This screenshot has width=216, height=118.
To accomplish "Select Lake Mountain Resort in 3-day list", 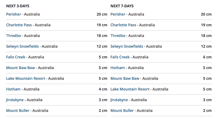I will point(26,79).
